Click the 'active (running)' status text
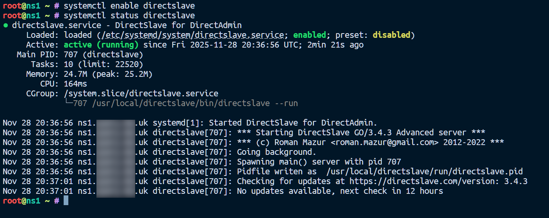Viewport: 549px width, 218px height. click(101, 45)
